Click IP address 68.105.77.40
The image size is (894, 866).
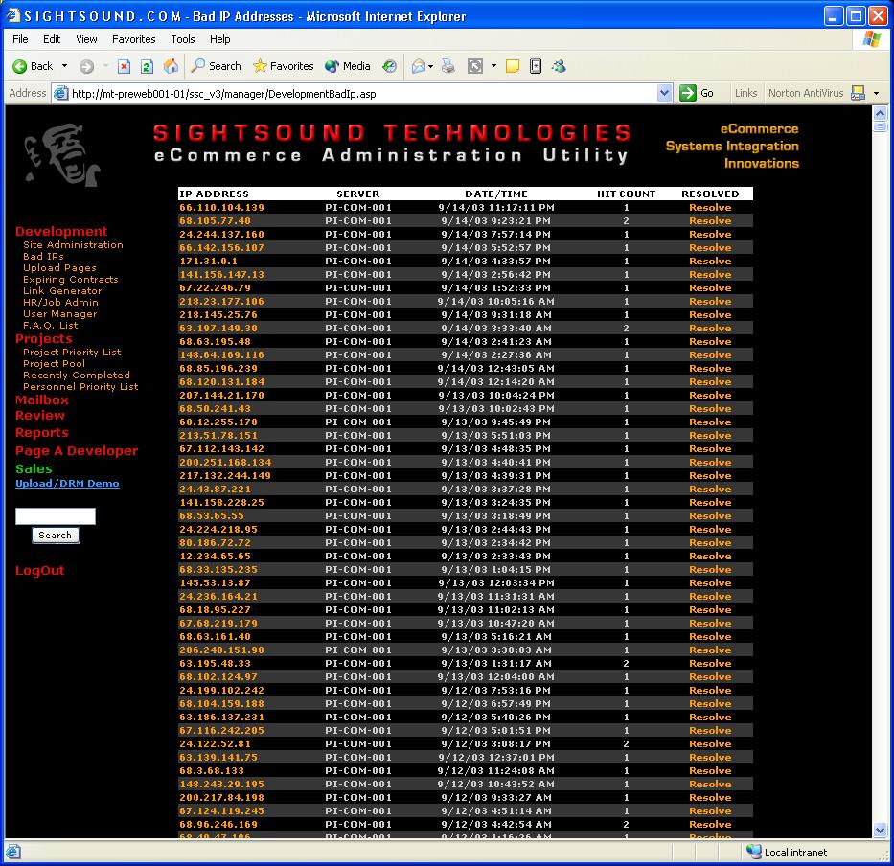pos(215,220)
